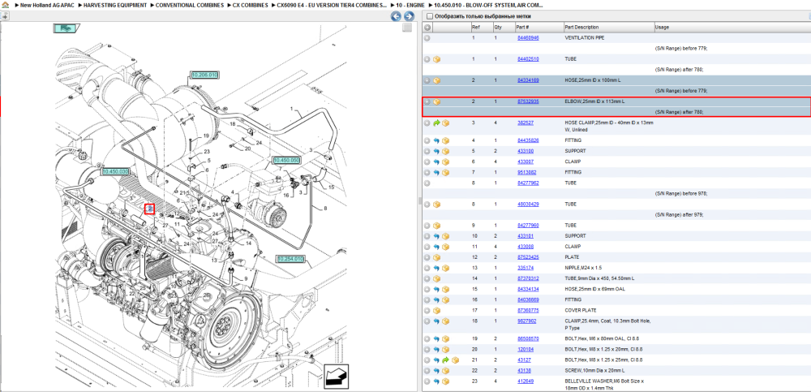Click blue arrow icon on FITTING 9513882 row

436,172
